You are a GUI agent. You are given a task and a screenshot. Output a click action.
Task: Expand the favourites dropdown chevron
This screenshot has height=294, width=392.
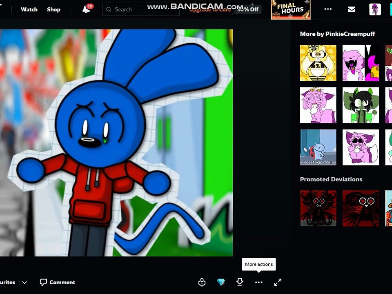pyautogui.click(x=24, y=283)
